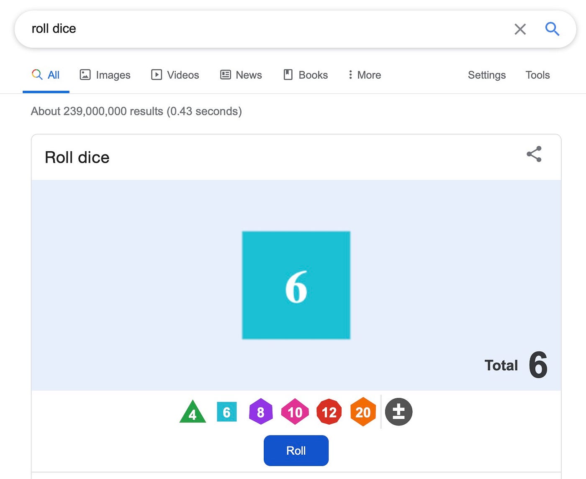
Task: Open the Tools options
Action: pyautogui.click(x=537, y=75)
